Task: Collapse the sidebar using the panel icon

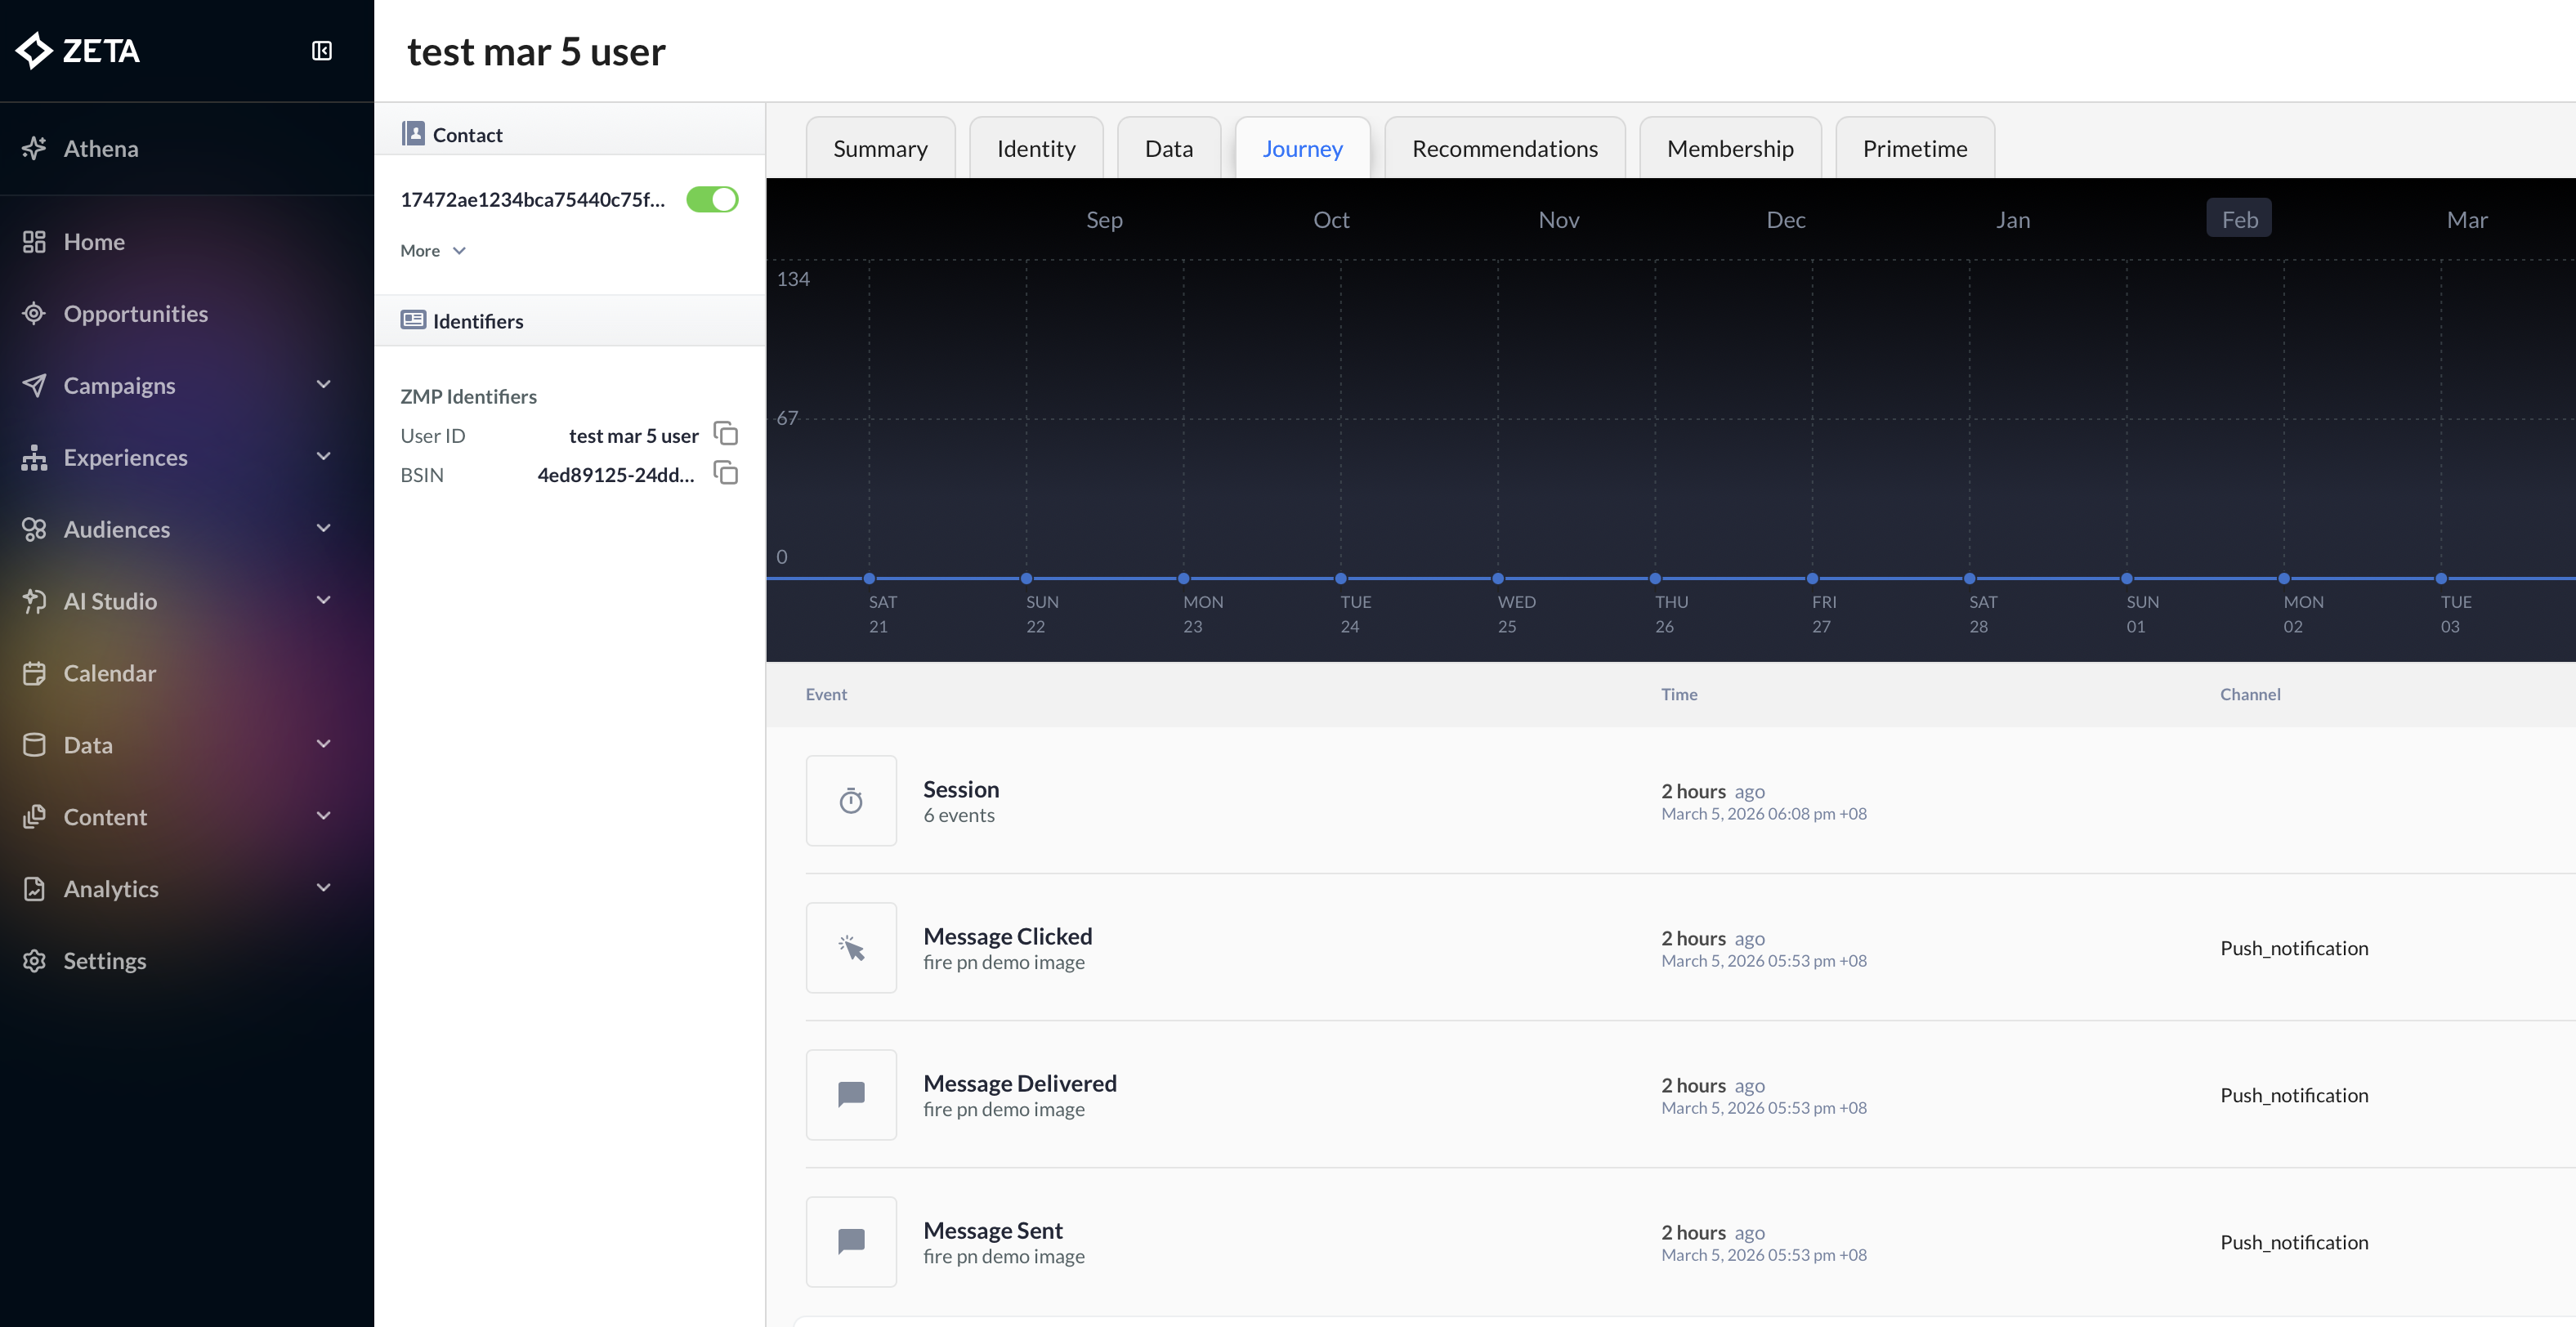Action: [x=321, y=51]
